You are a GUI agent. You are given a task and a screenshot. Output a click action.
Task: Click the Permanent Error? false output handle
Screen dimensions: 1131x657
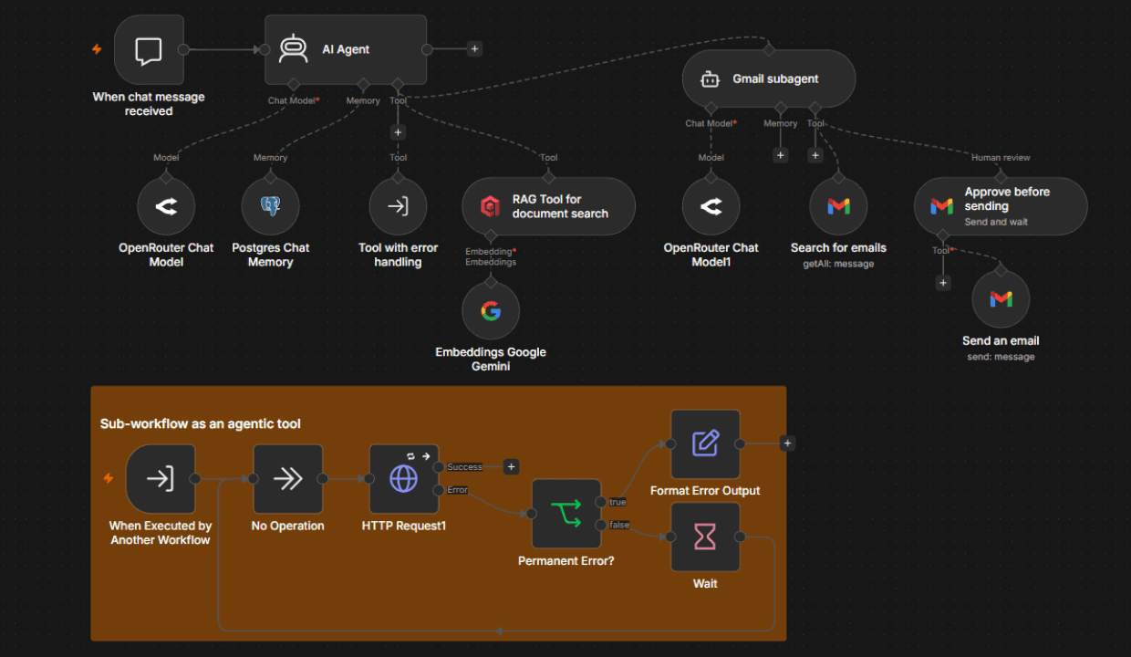(x=601, y=525)
